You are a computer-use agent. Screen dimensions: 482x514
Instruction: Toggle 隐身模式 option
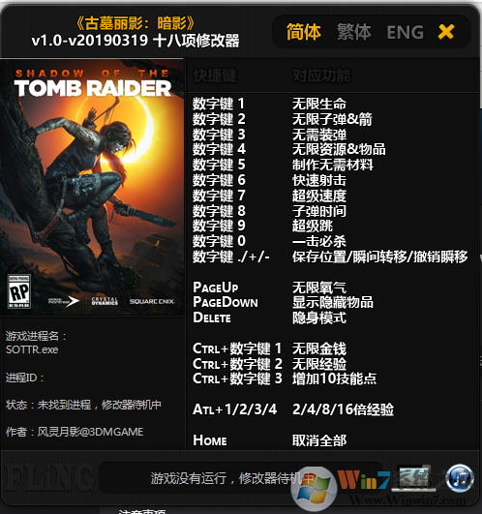(318, 317)
